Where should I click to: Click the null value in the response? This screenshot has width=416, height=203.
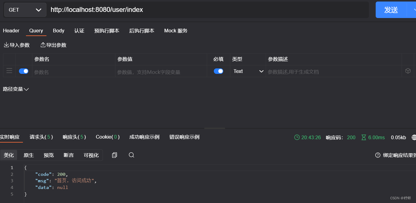63,187
